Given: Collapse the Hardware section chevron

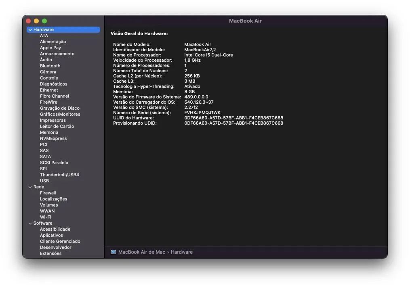Looking at the screenshot, I should (30, 30).
